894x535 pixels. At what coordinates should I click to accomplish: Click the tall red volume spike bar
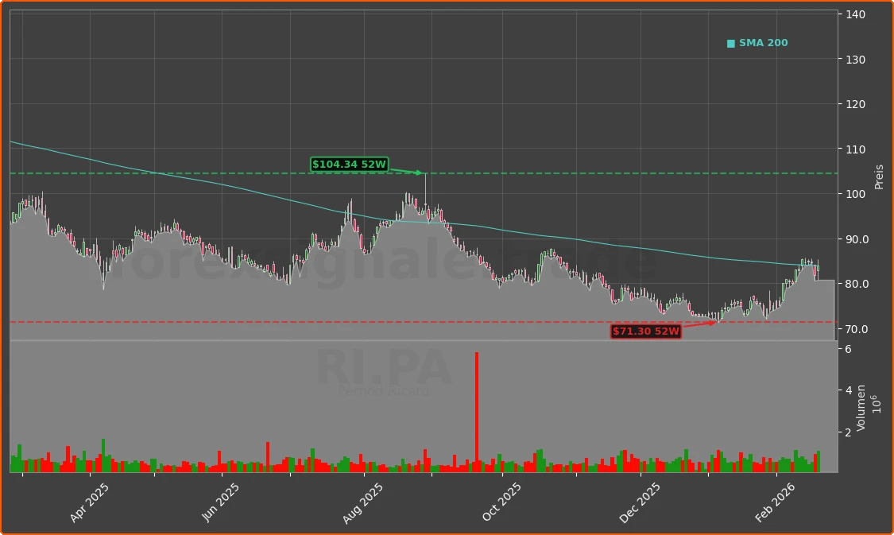476,405
